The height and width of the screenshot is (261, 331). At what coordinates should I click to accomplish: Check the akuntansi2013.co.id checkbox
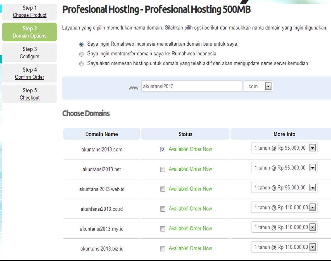coord(163,209)
